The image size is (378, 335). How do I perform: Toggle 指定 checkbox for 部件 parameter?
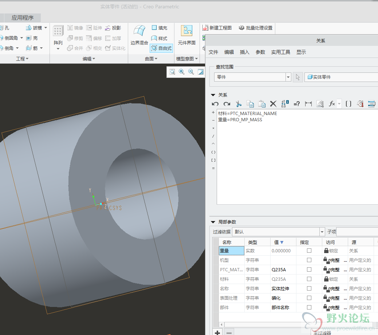click(309, 307)
